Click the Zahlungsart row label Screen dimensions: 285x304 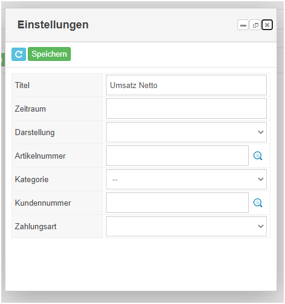36,226
